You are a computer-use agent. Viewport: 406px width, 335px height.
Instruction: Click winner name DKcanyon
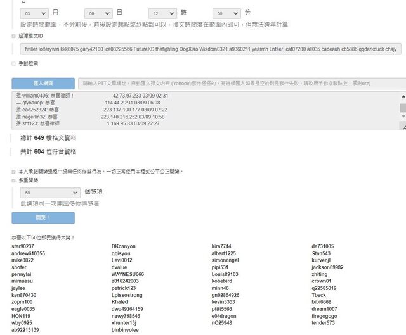(123, 246)
